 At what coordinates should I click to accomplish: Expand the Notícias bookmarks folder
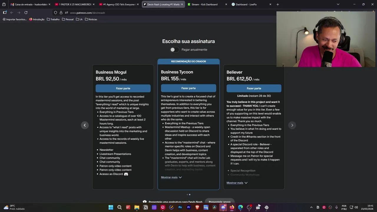[x=91, y=19]
